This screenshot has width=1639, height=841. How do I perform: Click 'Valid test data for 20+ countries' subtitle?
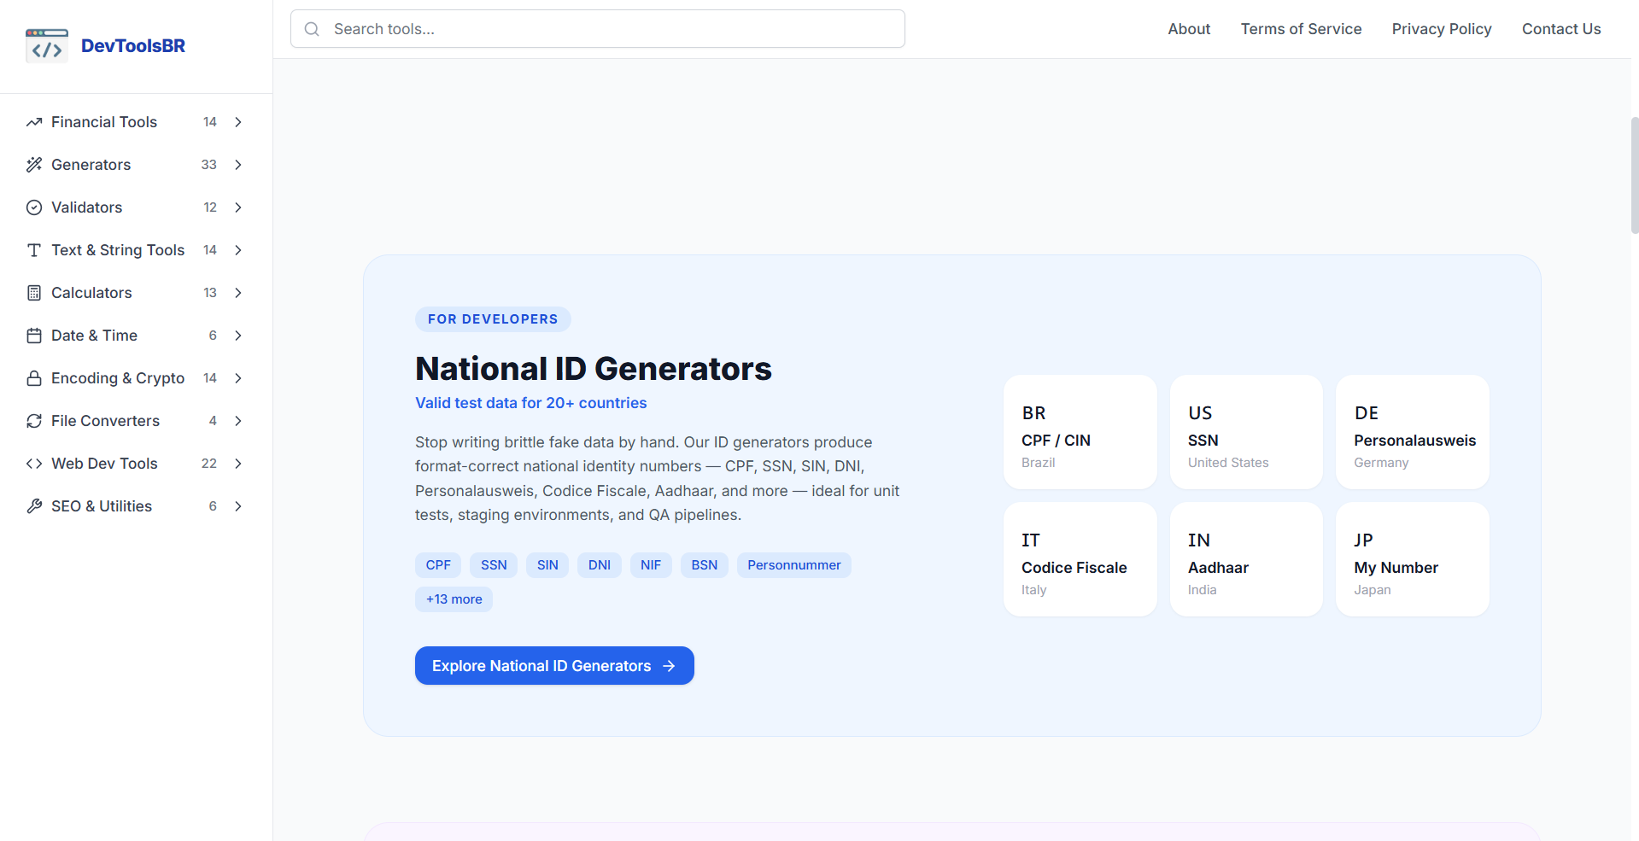531,403
